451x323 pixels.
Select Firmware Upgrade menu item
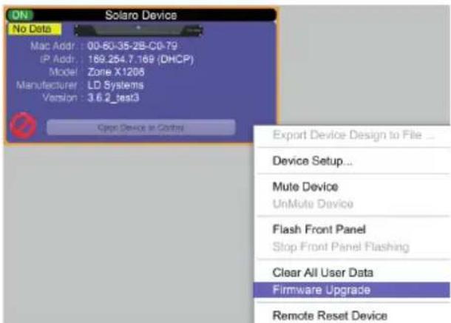pyautogui.click(x=352, y=290)
